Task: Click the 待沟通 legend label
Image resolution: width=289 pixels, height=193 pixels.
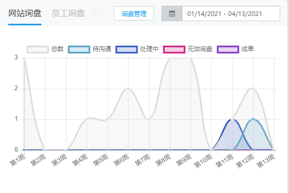Action: [102, 49]
